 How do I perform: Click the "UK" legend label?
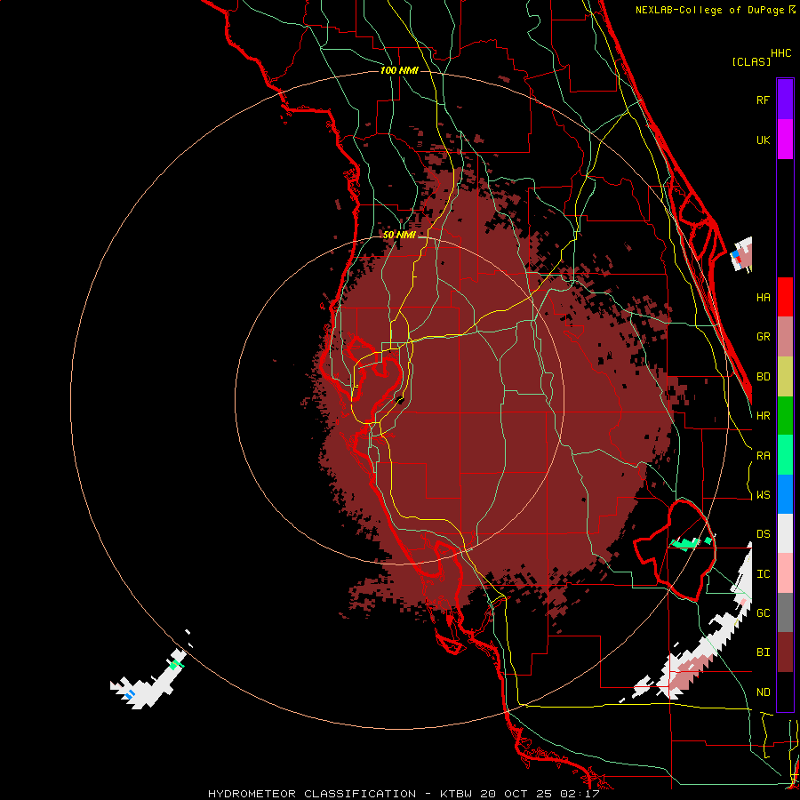[x=763, y=140]
